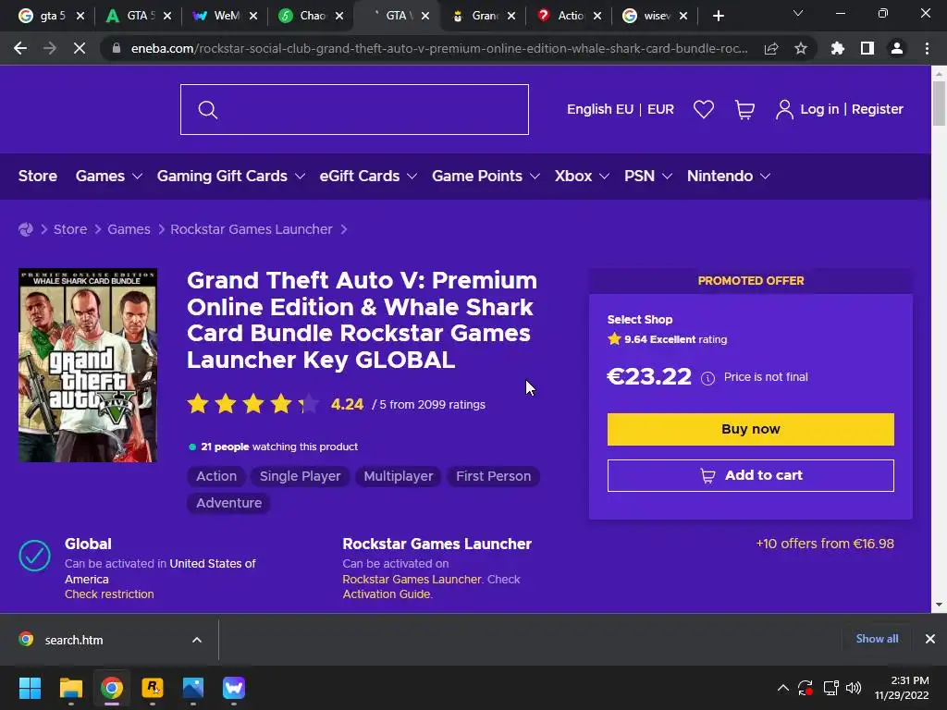947x710 pixels.
Task: Click the Register link
Action: tap(878, 109)
